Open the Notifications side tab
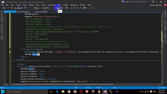This screenshot has height=94, width=167. [x=165, y=15]
